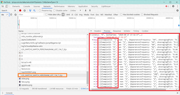
Task: Switch to the Console tab
Action: pos(27,6)
